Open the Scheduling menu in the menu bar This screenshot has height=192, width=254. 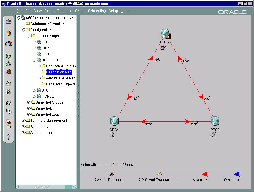pos(97,11)
